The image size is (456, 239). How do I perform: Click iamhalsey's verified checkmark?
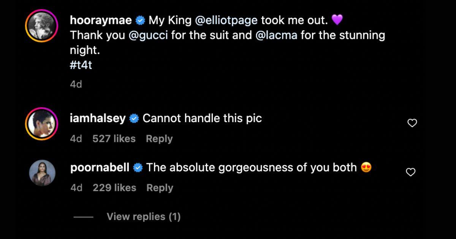[x=133, y=118]
